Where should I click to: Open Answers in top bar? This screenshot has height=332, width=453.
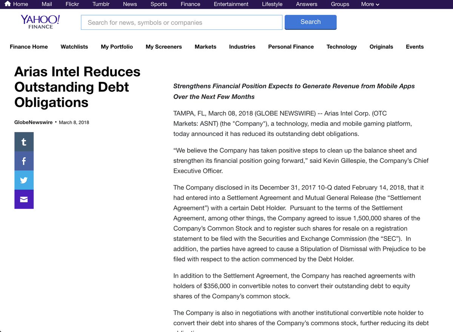(x=307, y=4)
